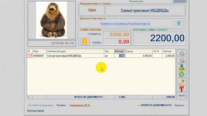Click the Ед. column header
The width and height of the screenshot is (207, 116).
[109, 51]
